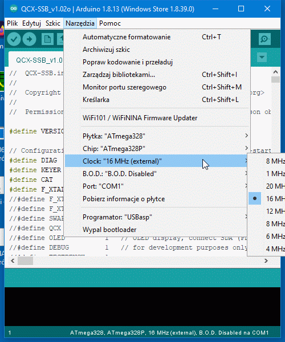Open the Szkic menu

53,23
